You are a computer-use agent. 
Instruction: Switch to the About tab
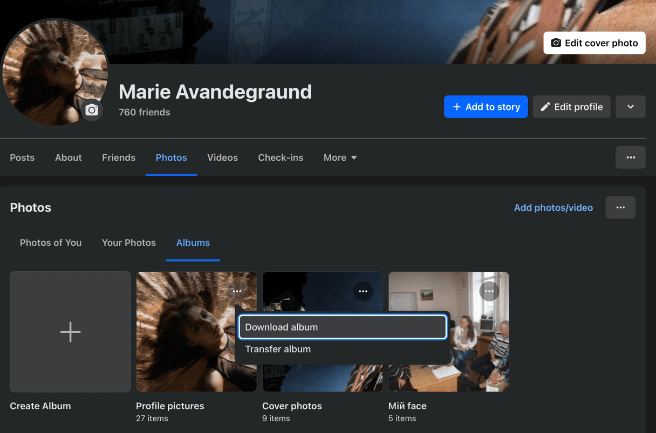tap(69, 157)
